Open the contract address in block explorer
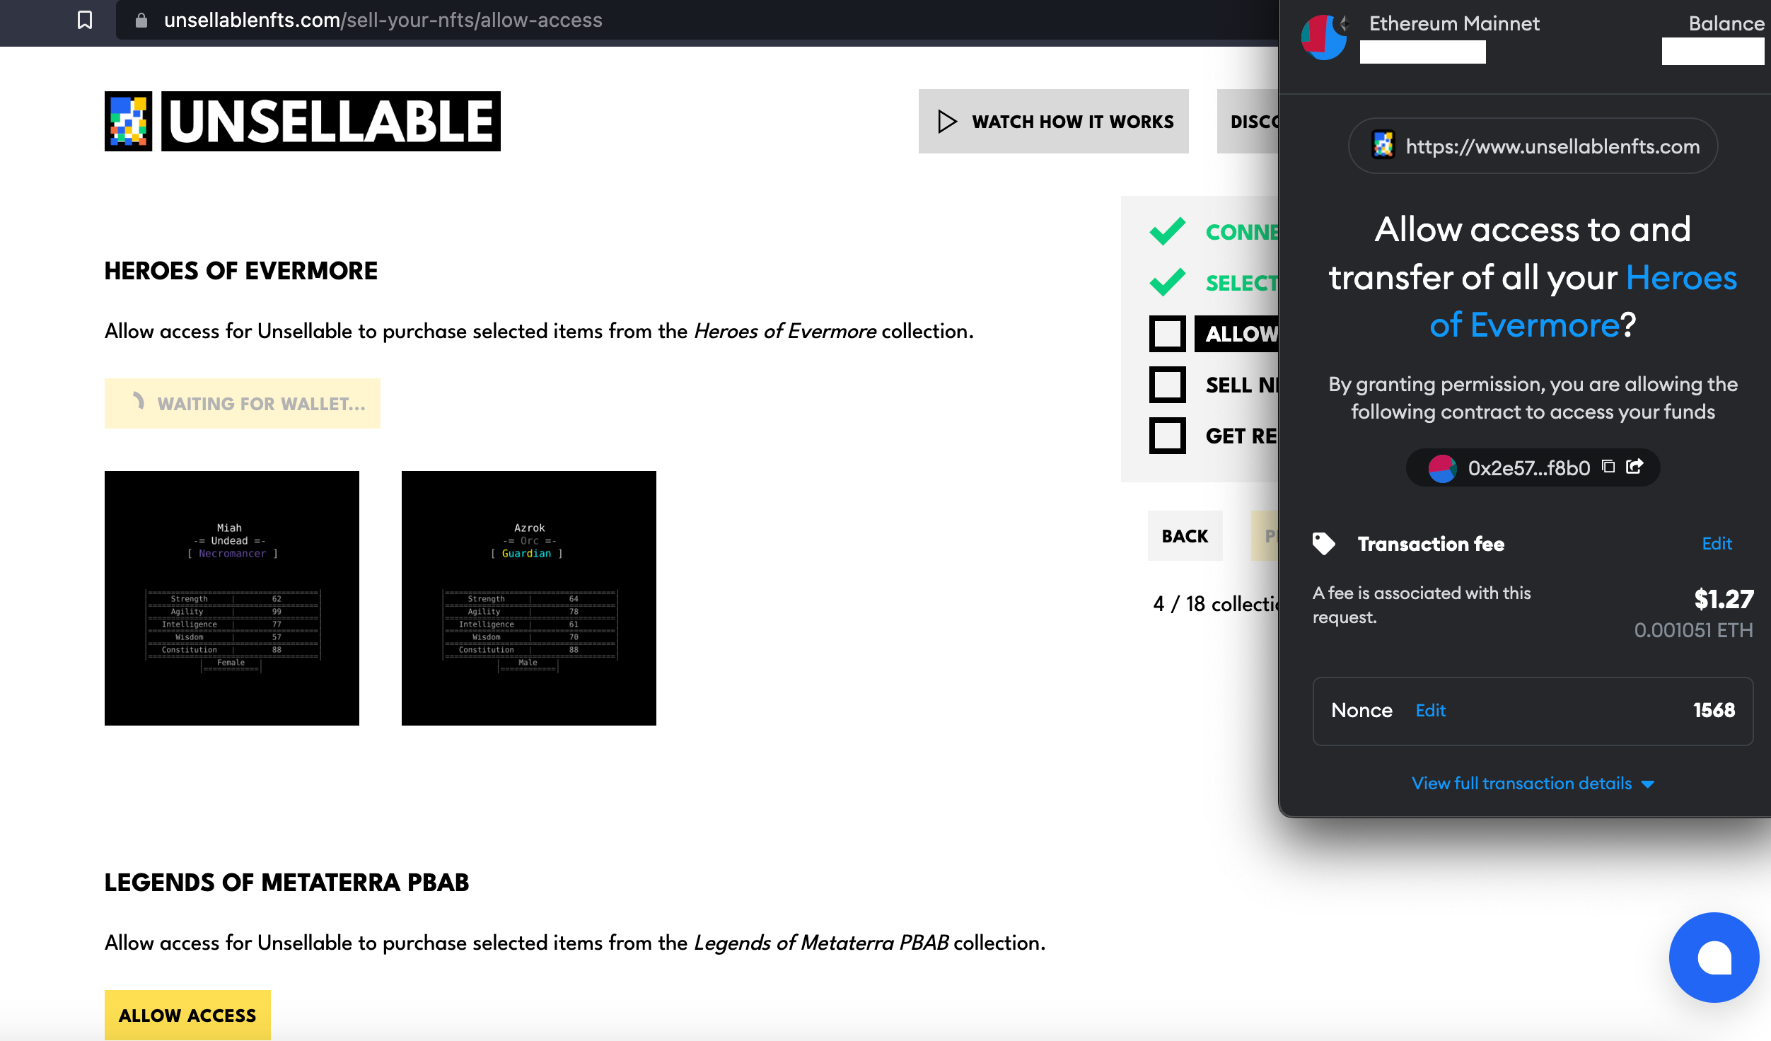The width and height of the screenshot is (1771, 1041). [x=1634, y=467]
